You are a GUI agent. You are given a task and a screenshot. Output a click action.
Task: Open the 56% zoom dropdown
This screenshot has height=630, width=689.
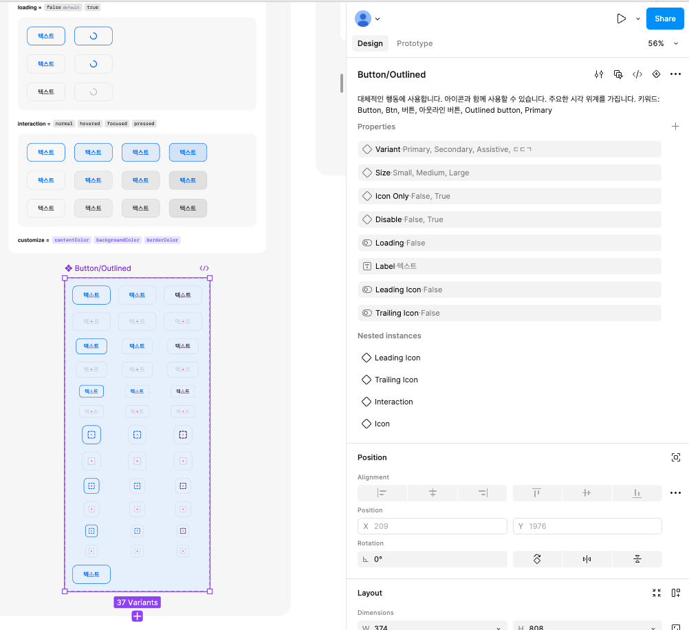661,43
